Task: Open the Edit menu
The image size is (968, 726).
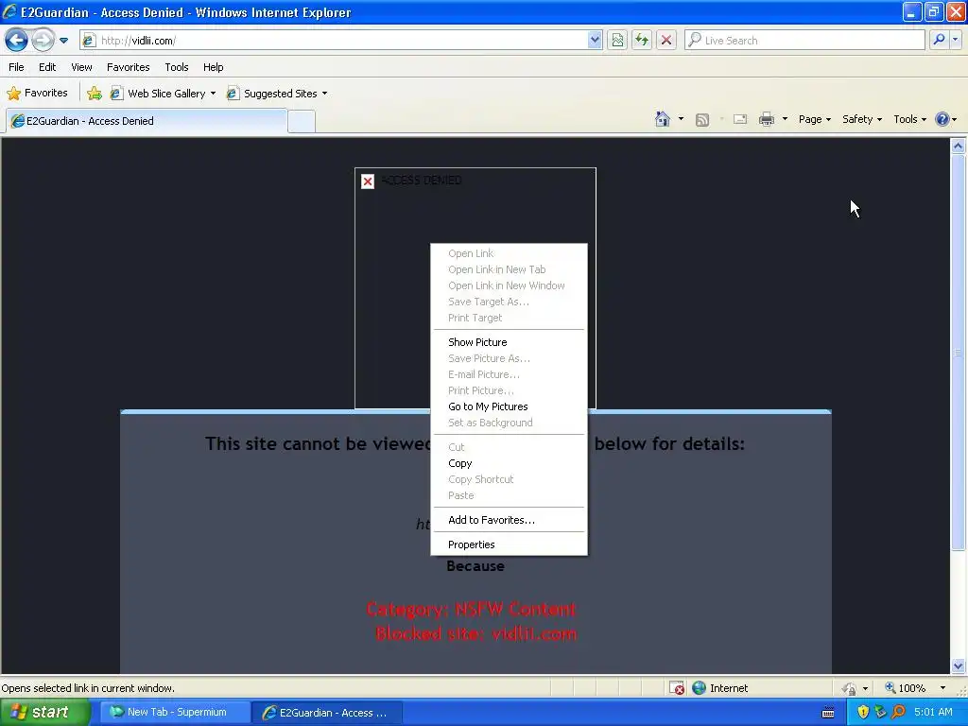Action: [x=47, y=67]
